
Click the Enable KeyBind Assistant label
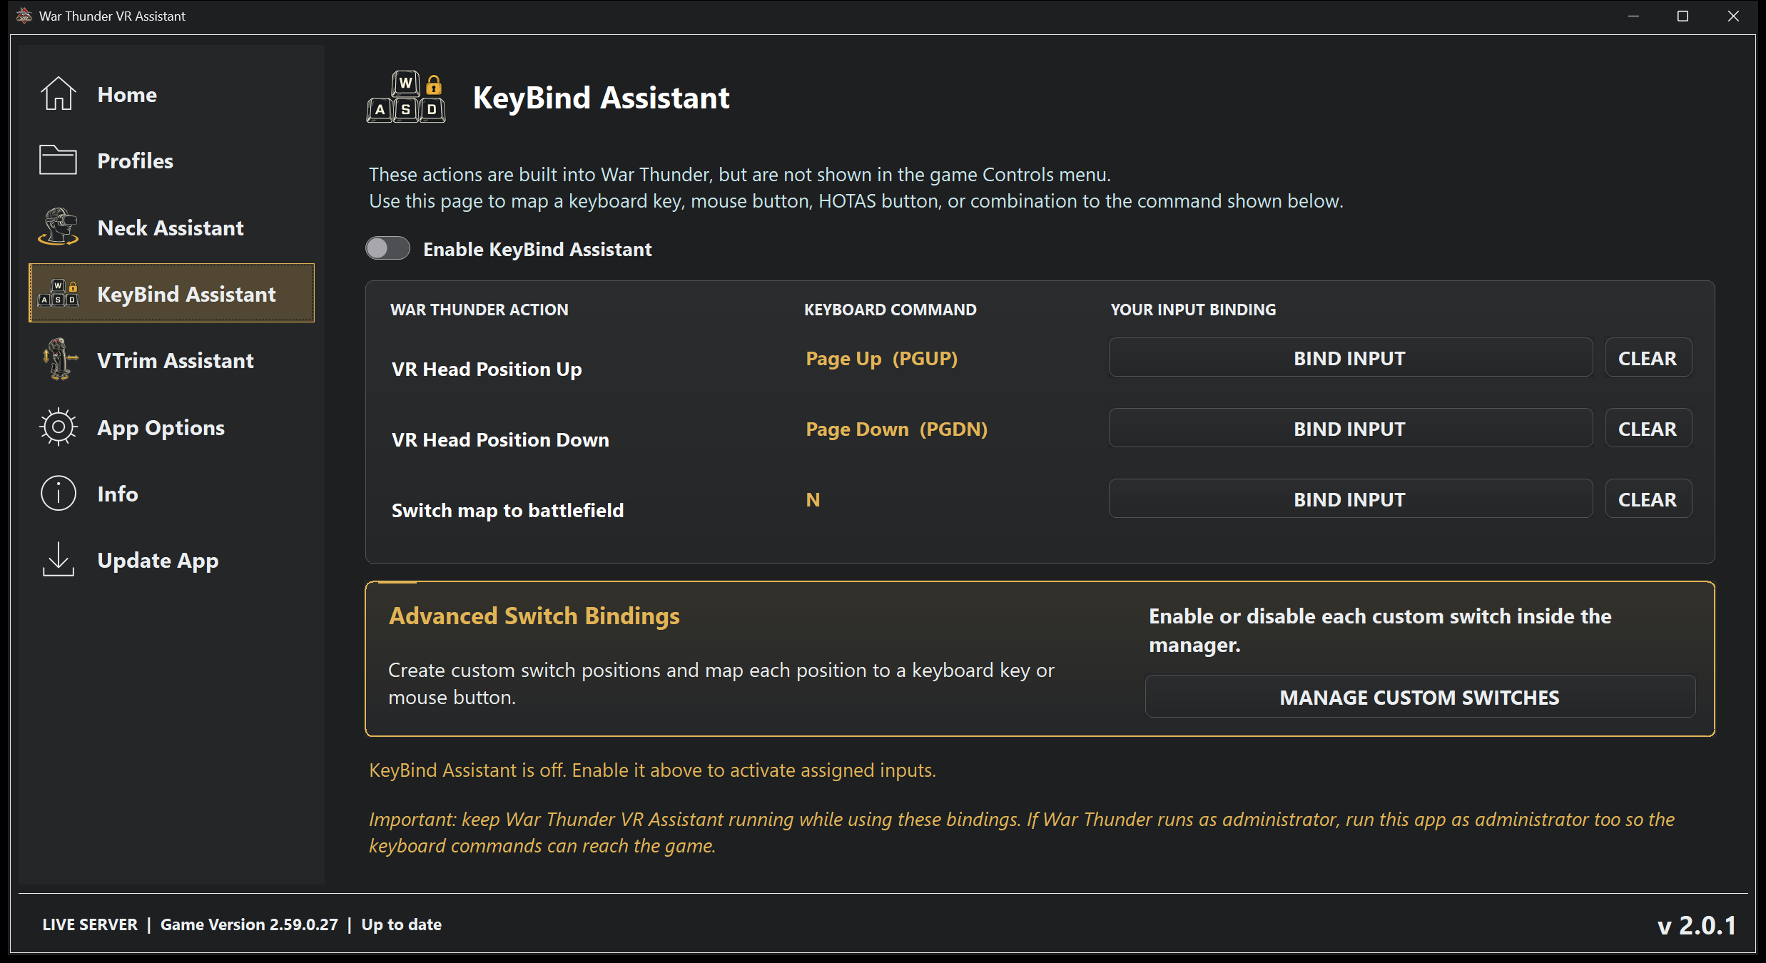point(537,249)
